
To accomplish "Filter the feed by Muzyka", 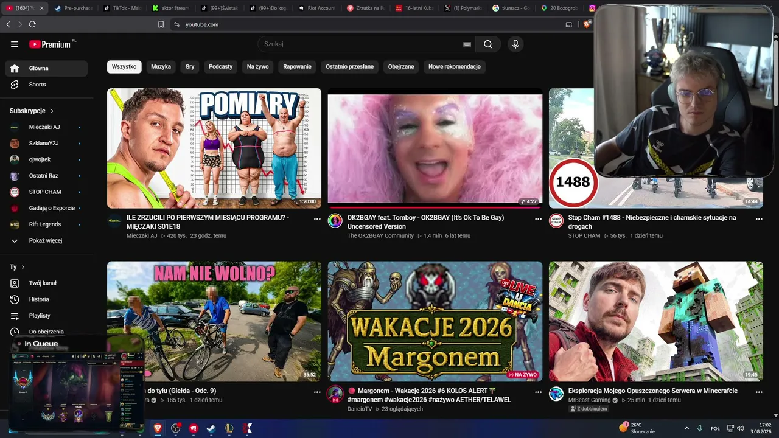I will click(x=161, y=67).
